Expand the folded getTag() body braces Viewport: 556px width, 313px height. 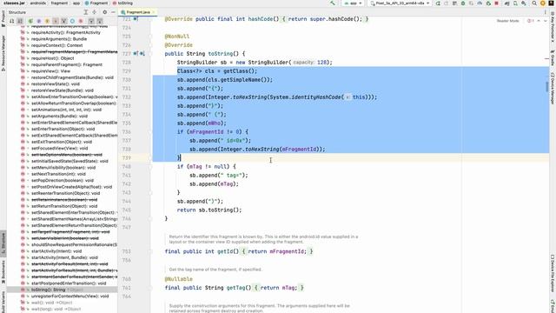tap(279, 288)
